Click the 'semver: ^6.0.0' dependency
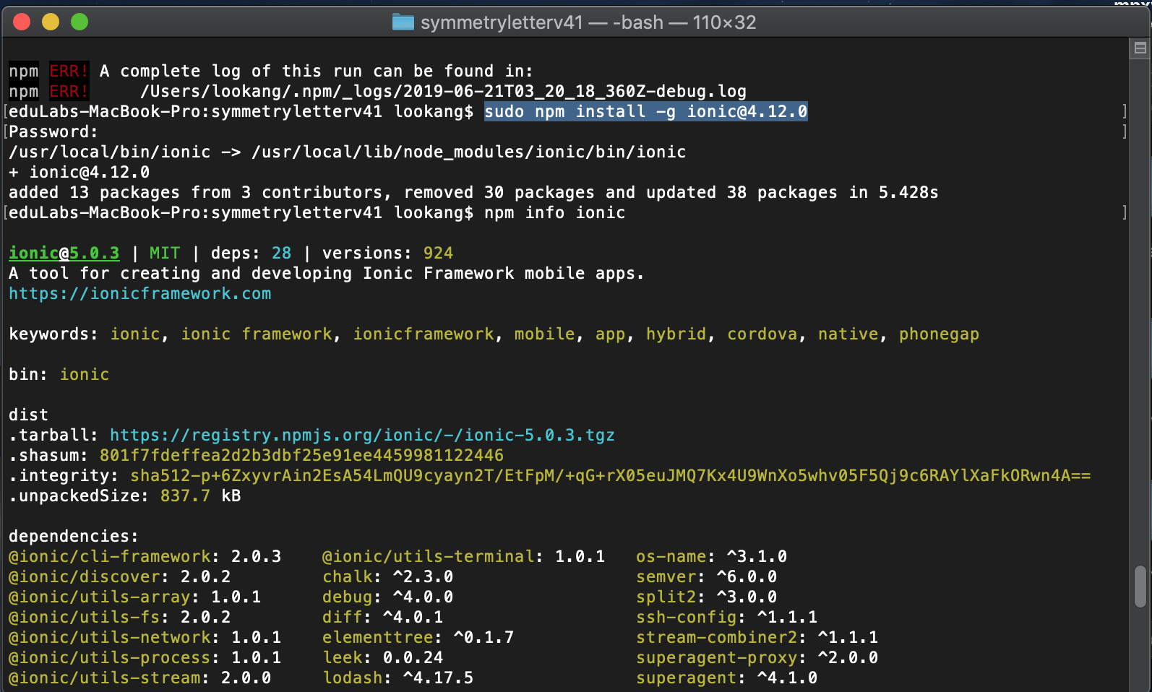 click(x=707, y=577)
